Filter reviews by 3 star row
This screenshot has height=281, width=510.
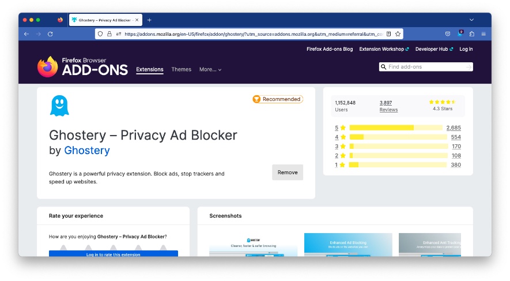[398, 146]
